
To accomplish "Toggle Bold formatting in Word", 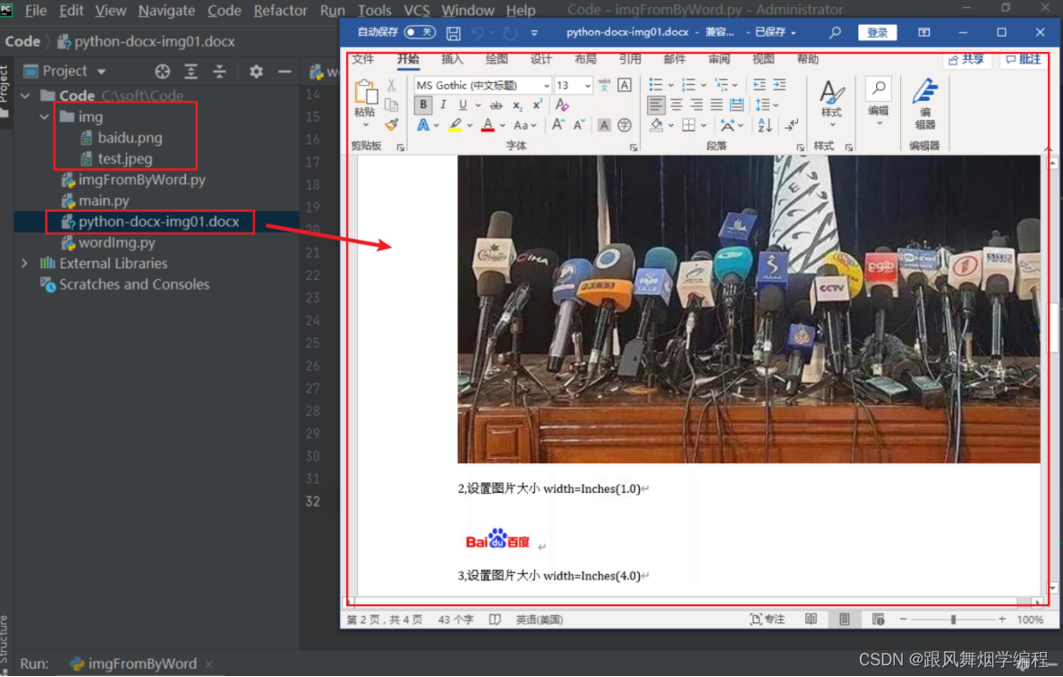I will [423, 105].
